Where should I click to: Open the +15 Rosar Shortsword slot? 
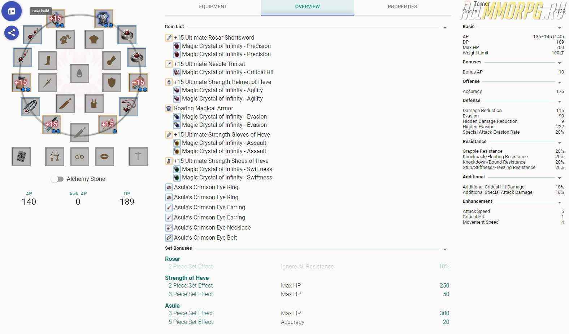[x=51, y=124]
